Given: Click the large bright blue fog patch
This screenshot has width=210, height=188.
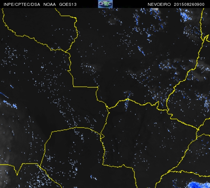Looking at the screenshot, I should click(198, 185).
